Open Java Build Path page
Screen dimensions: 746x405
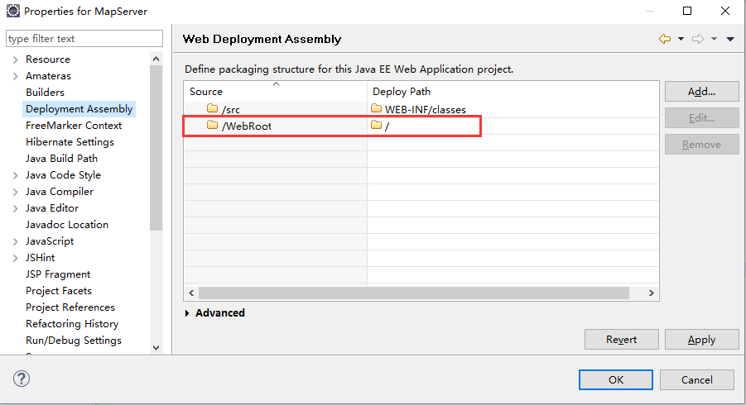click(x=62, y=159)
